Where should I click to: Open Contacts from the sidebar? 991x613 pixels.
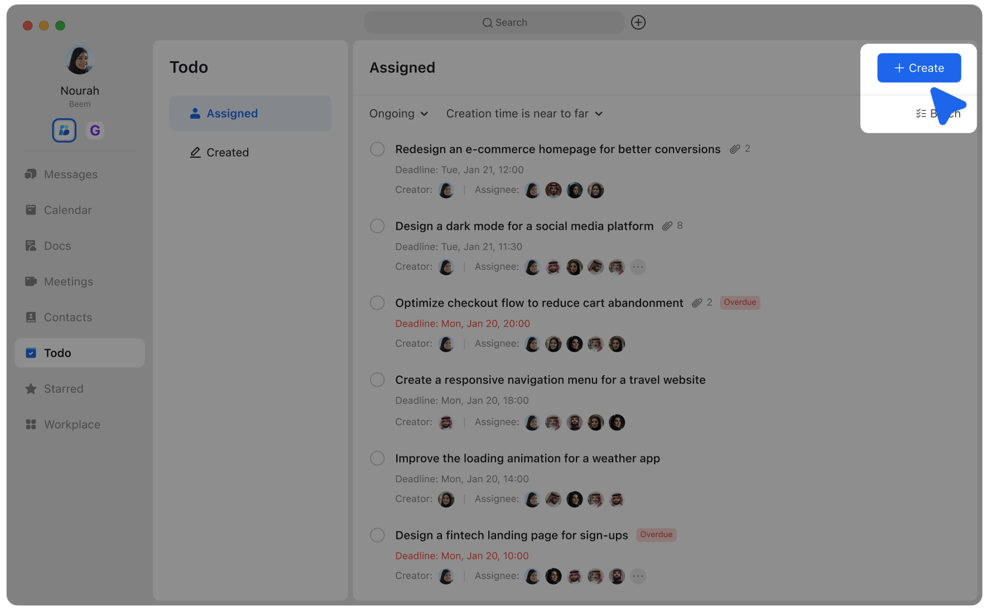(x=68, y=317)
